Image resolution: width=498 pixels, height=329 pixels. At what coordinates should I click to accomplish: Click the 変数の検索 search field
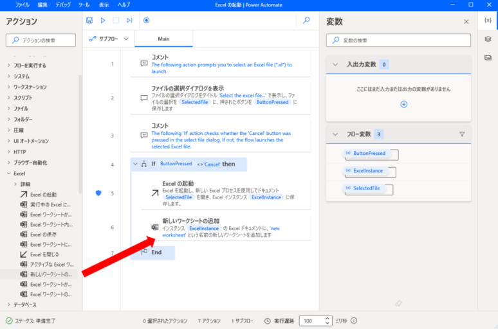[398, 40]
